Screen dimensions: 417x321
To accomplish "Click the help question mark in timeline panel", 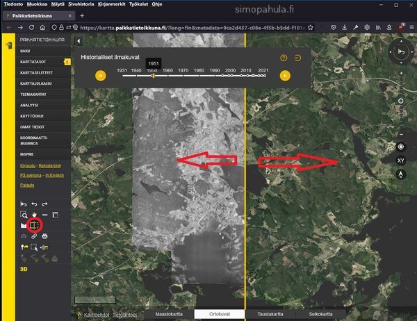I will [x=284, y=58].
